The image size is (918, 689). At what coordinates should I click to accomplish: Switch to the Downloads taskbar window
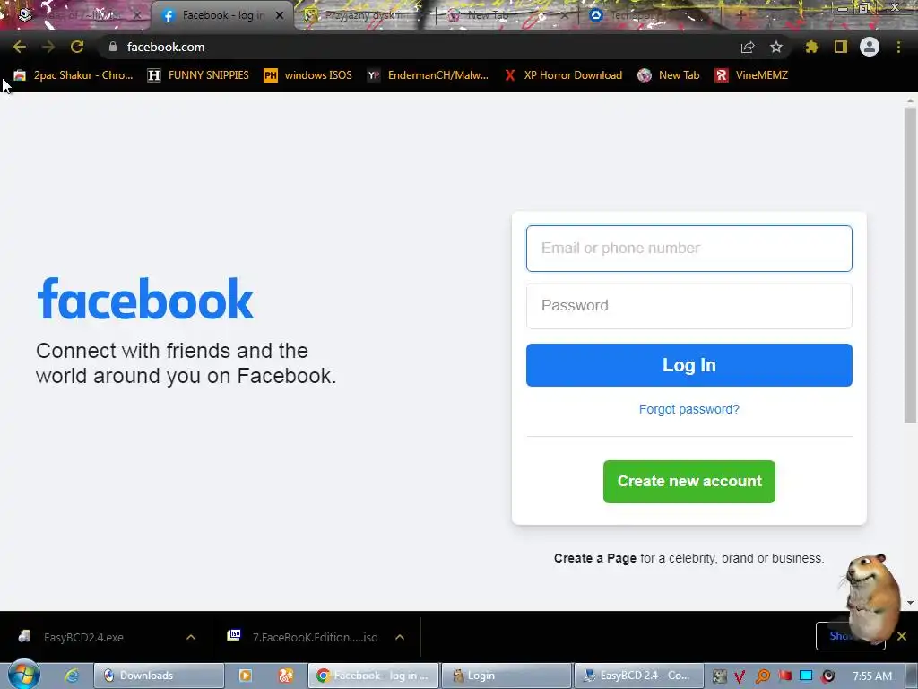[159, 676]
